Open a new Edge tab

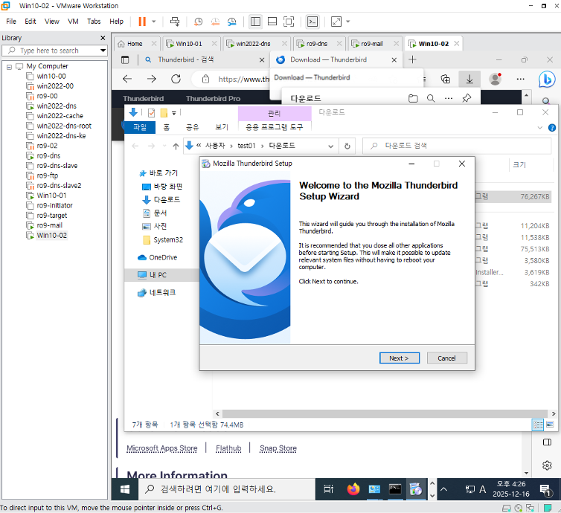412,59
